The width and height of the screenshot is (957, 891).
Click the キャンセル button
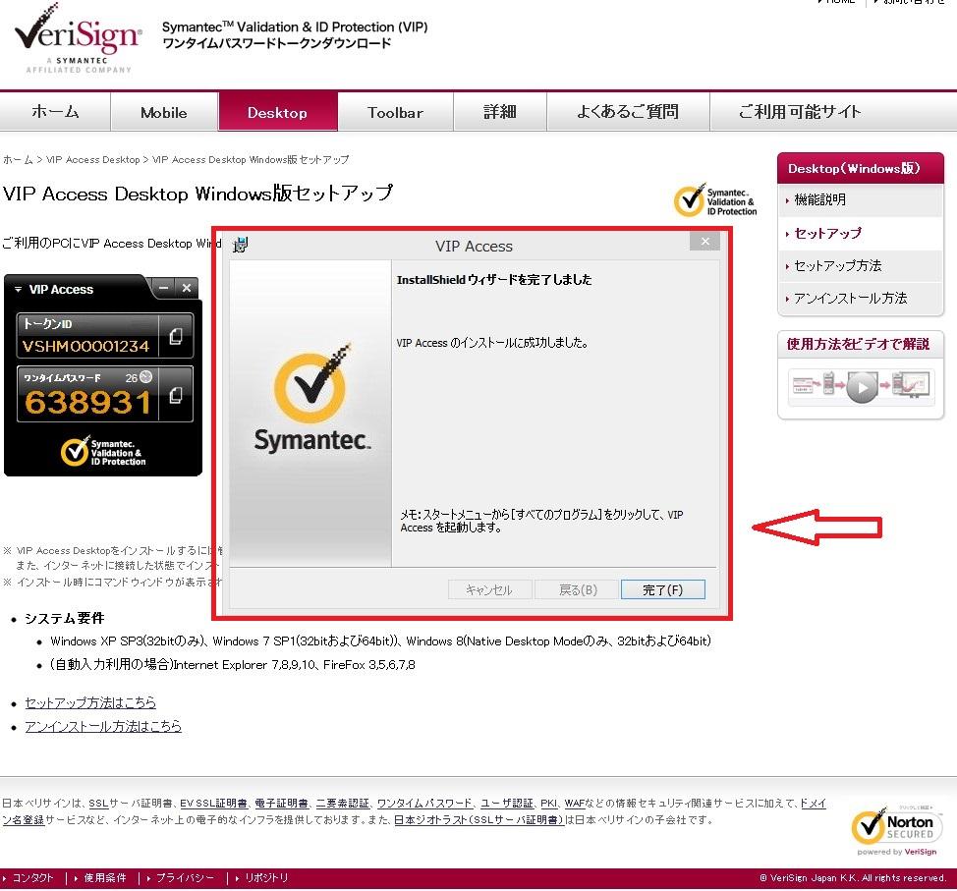coord(489,589)
